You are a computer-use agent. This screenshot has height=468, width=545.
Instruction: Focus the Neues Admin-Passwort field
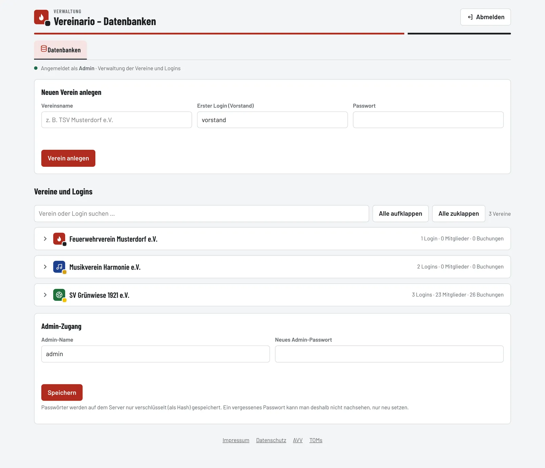[x=389, y=354]
